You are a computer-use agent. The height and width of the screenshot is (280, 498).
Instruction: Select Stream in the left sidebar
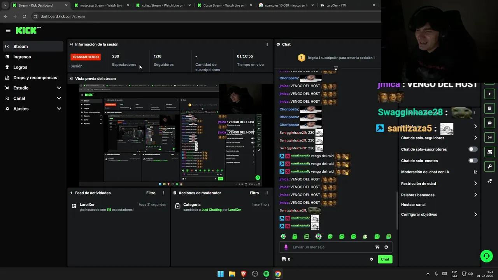coord(33,46)
